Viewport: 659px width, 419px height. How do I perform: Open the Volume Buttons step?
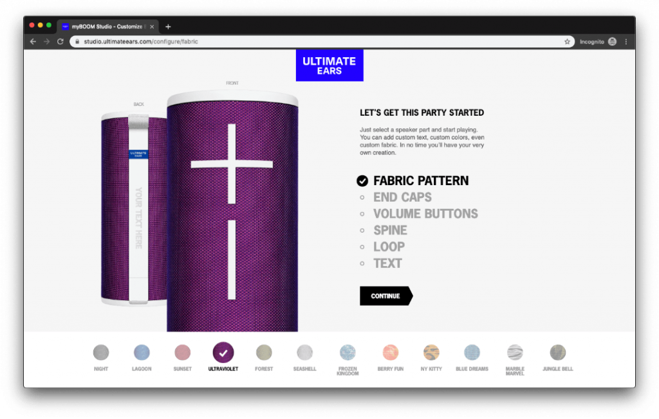pos(425,214)
